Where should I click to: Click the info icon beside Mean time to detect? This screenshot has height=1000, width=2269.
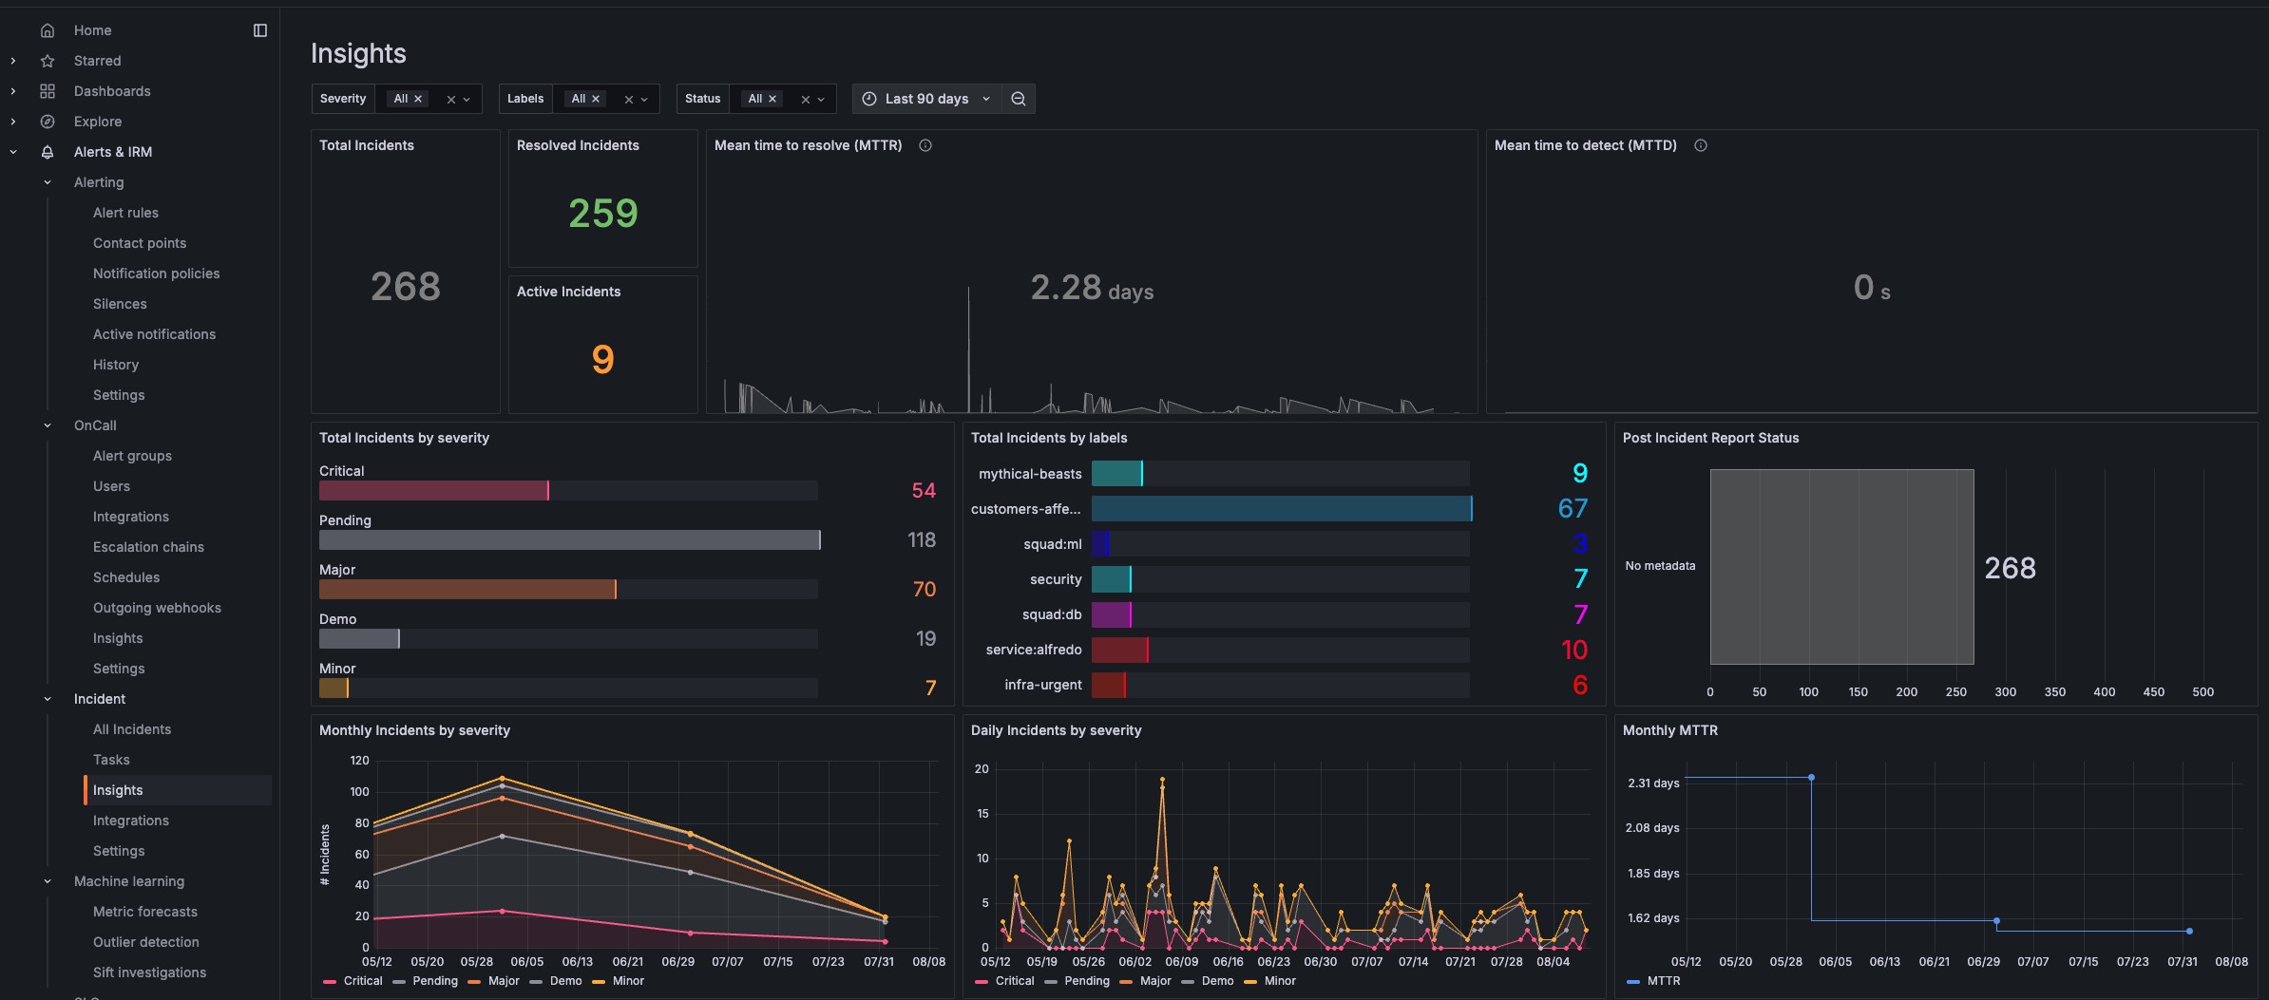[1701, 145]
